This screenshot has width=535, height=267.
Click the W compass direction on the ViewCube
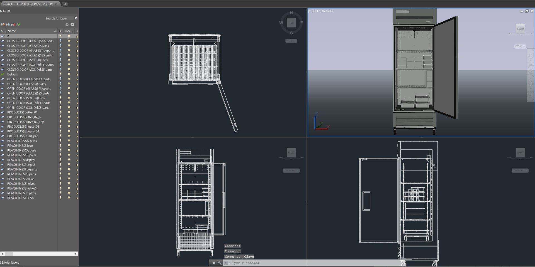click(x=281, y=23)
